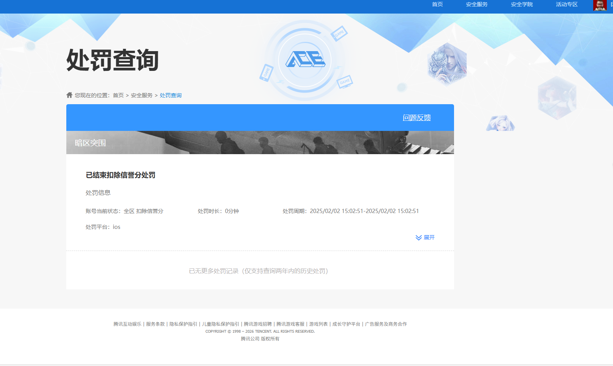Open 腾讯游戏客服 footer link
This screenshot has width=613, height=366.
290,324
